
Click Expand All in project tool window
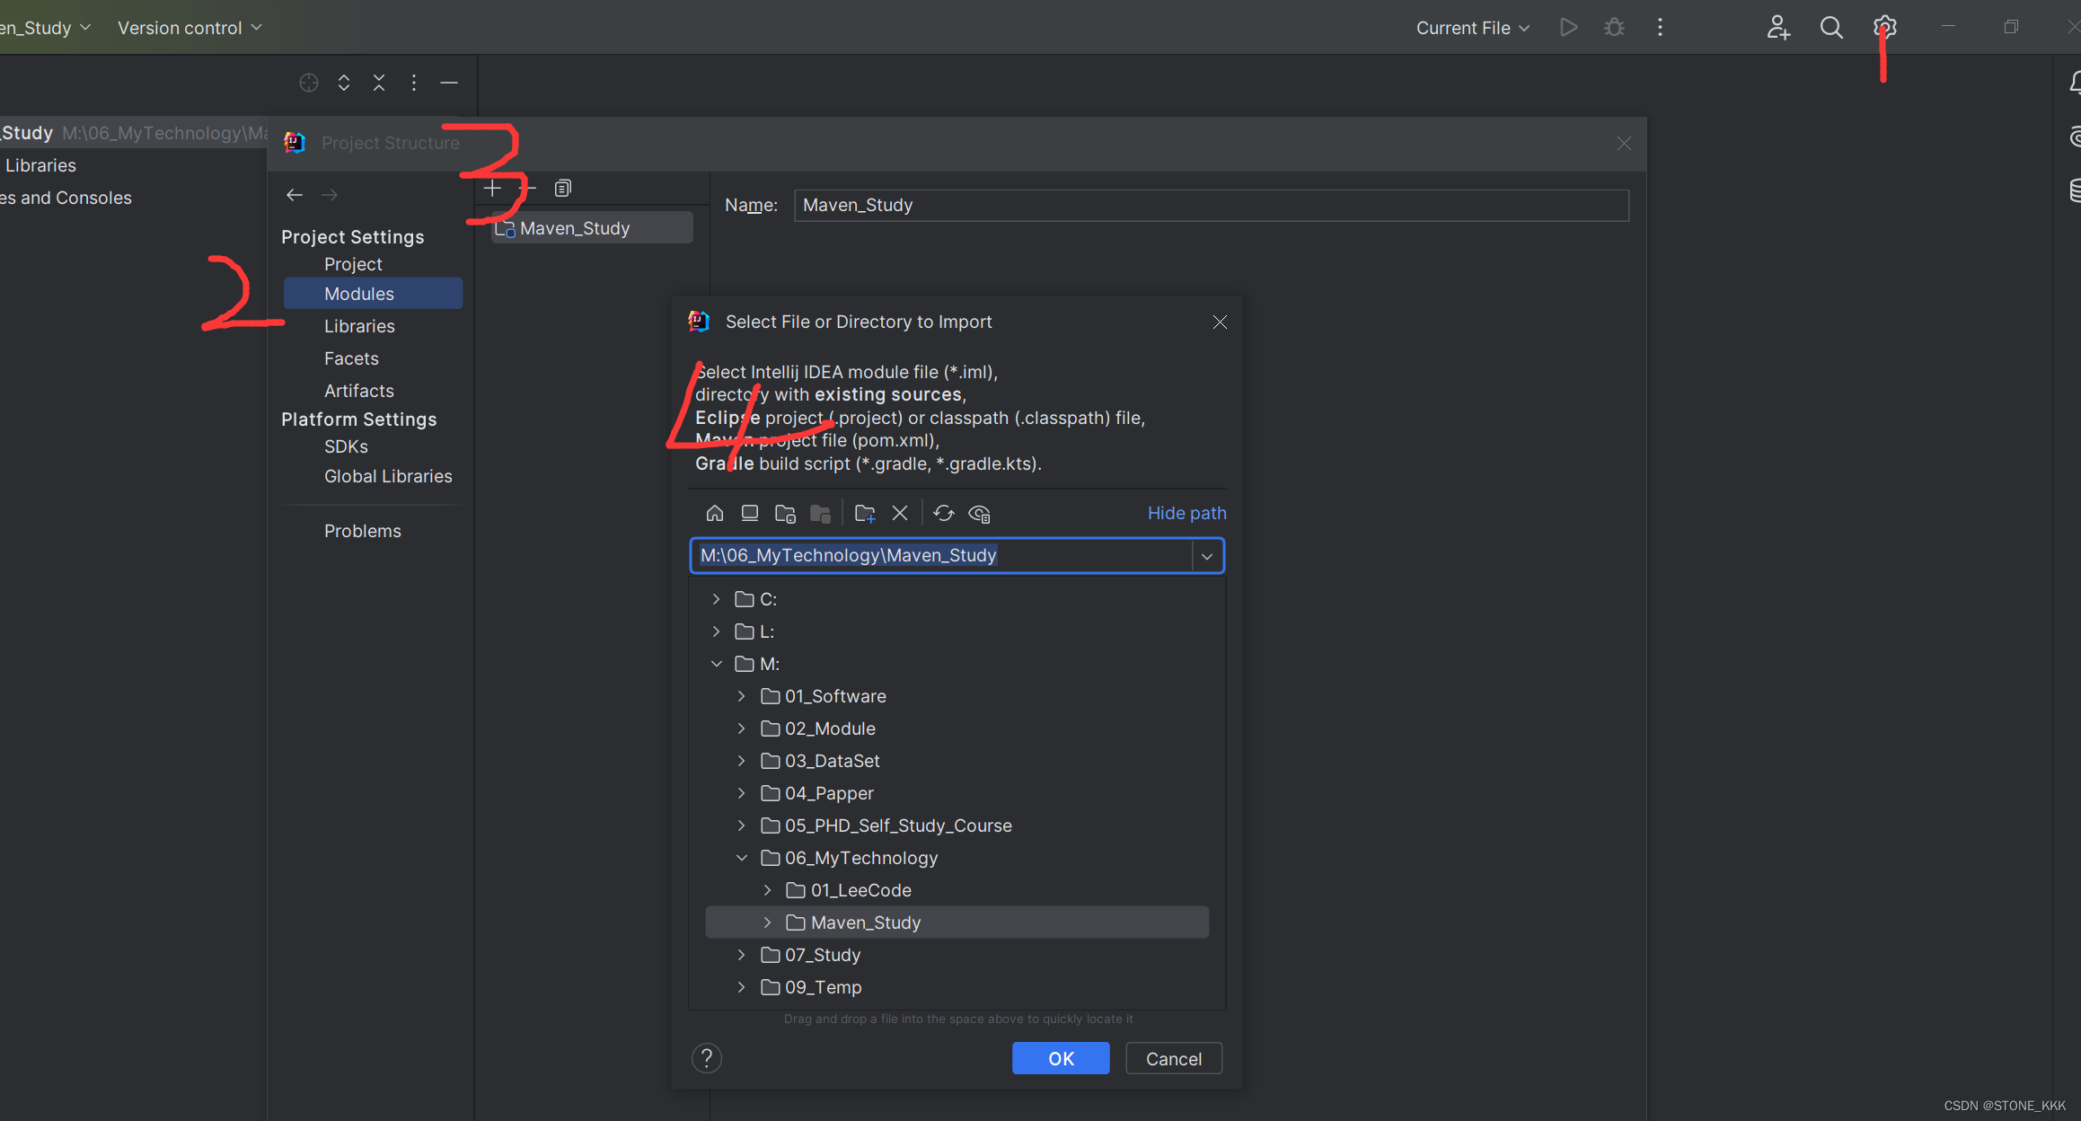point(344,83)
